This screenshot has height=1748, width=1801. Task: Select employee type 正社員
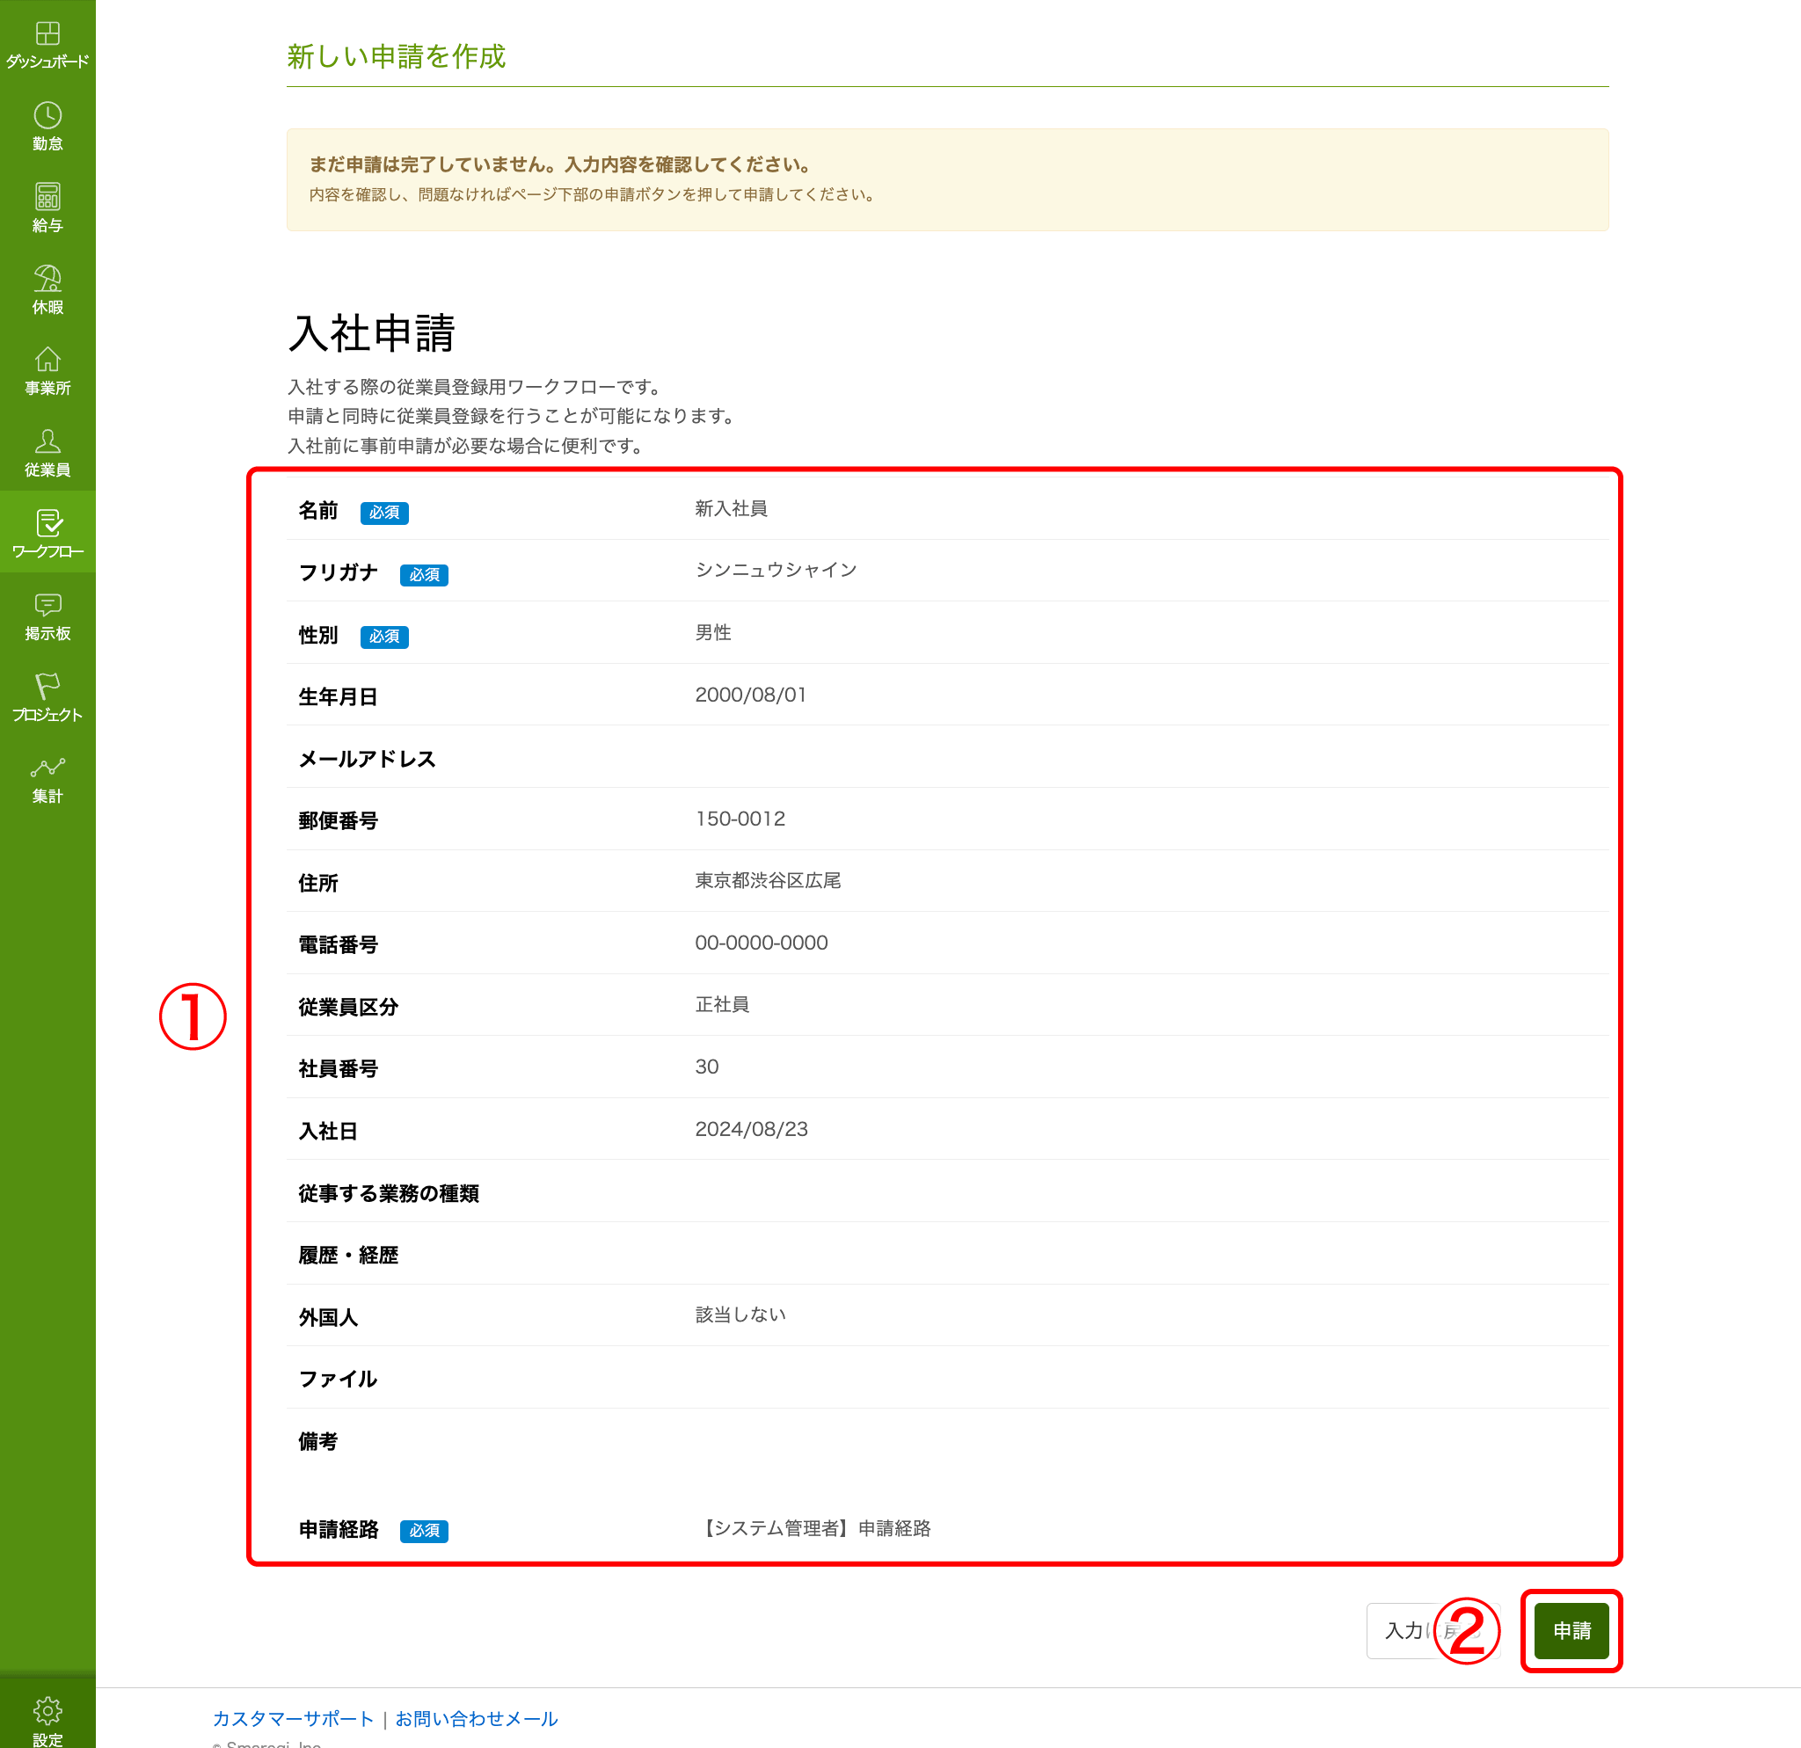722,1004
